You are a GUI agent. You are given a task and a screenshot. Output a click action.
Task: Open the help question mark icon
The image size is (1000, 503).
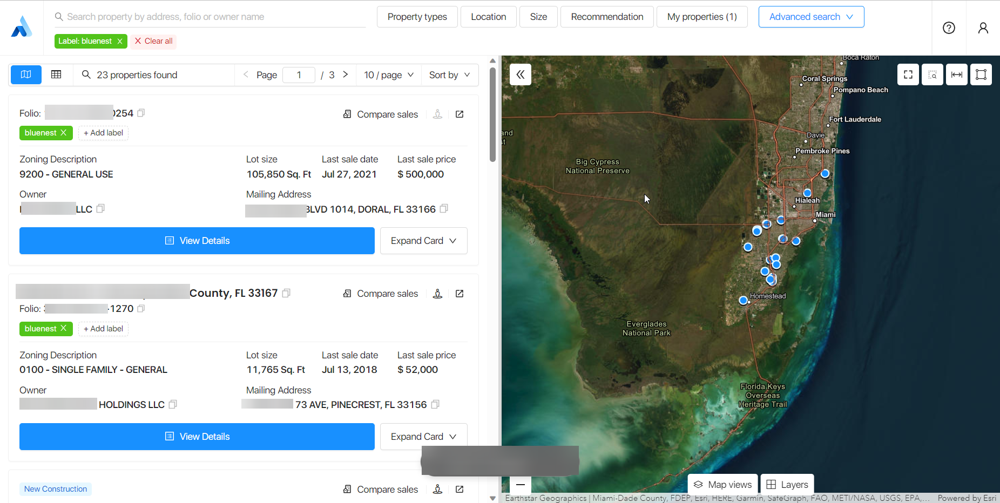click(x=949, y=28)
